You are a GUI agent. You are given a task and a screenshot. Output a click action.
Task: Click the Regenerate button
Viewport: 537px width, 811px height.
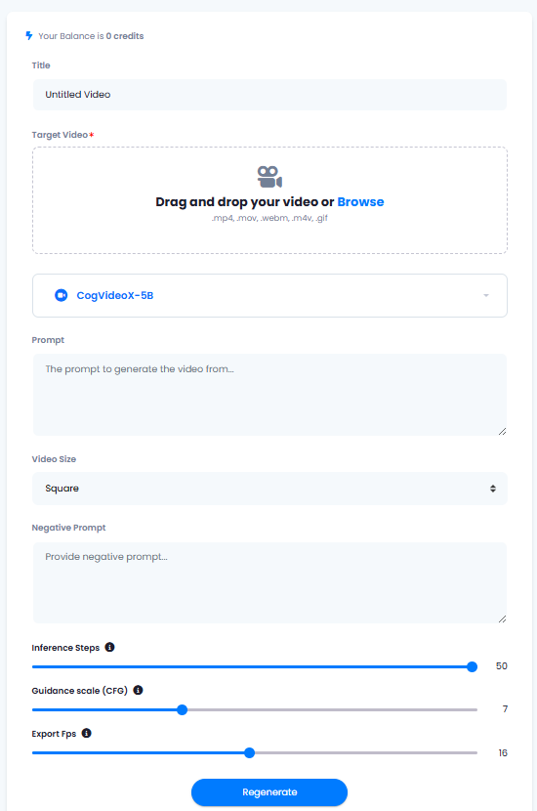click(x=269, y=792)
